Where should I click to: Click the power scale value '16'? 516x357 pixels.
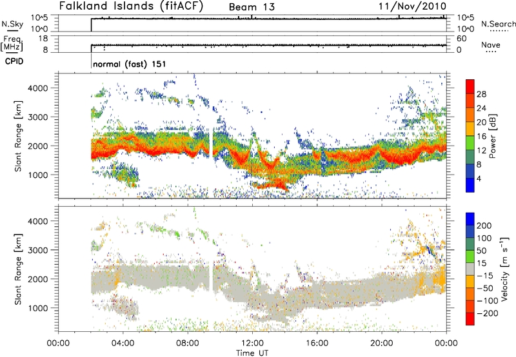pyautogui.click(x=481, y=137)
